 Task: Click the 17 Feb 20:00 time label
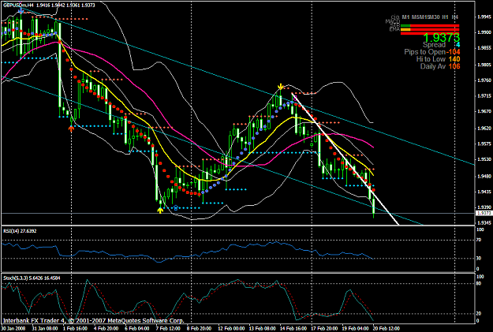click(x=324, y=329)
